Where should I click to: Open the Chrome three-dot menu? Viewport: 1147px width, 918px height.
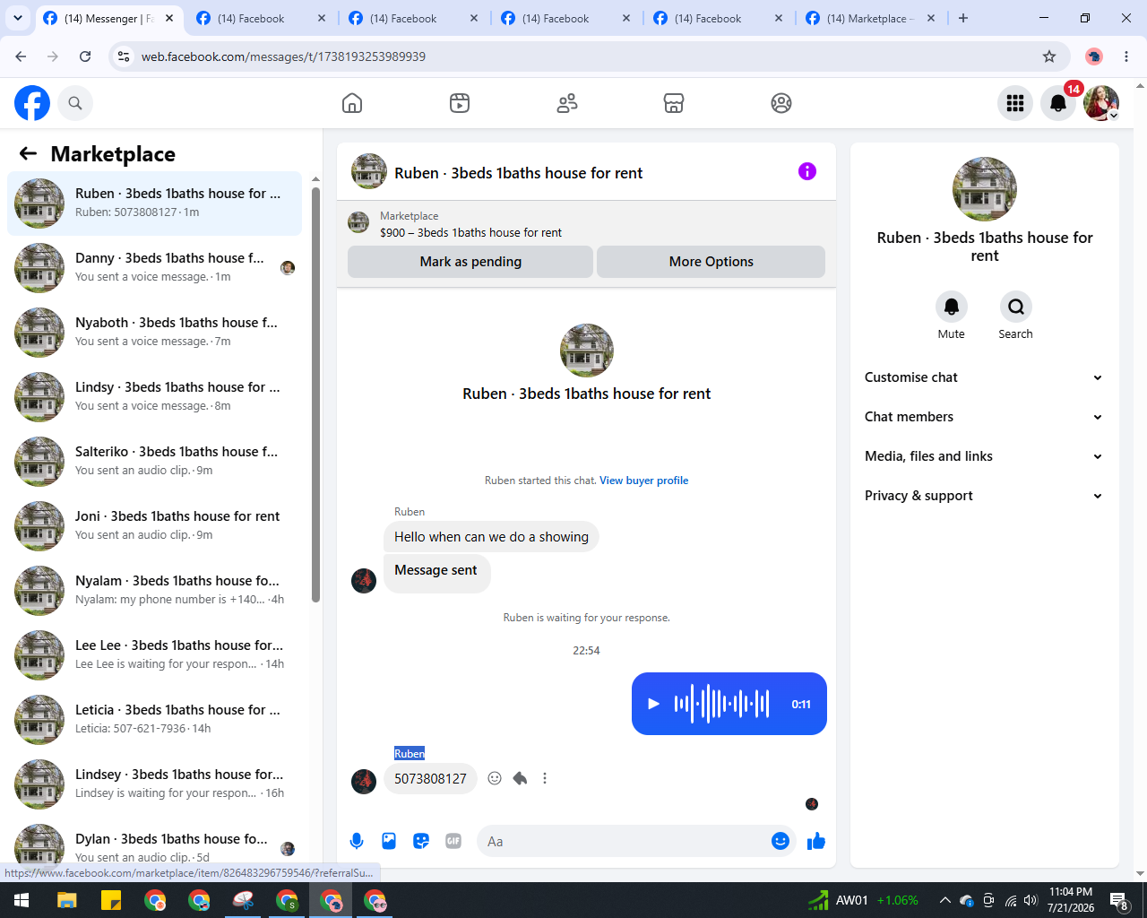[x=1126, y=56]
